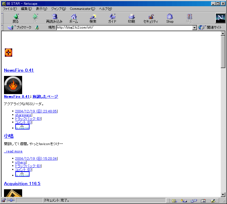
Task: Expand the location URL dropdown arrow
Action: click(195, 27)
